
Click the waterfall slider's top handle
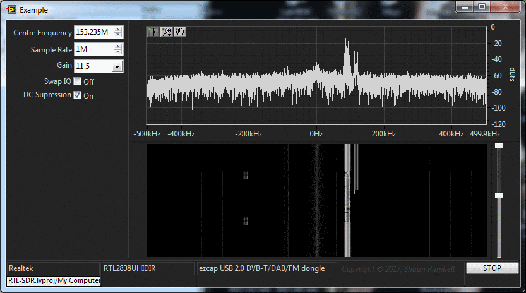point(499,146)
